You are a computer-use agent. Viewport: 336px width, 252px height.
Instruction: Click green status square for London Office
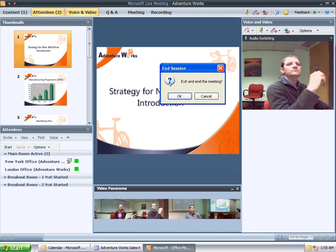tap(76, 169)
